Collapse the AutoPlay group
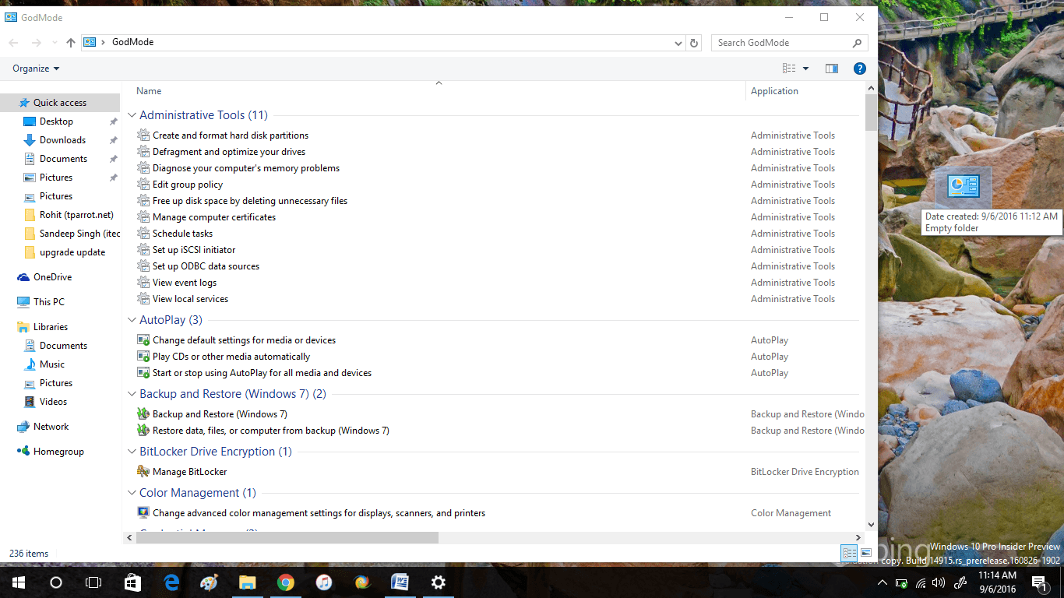This screenshot has height=598, width=1064. click(x=132, y=320)
